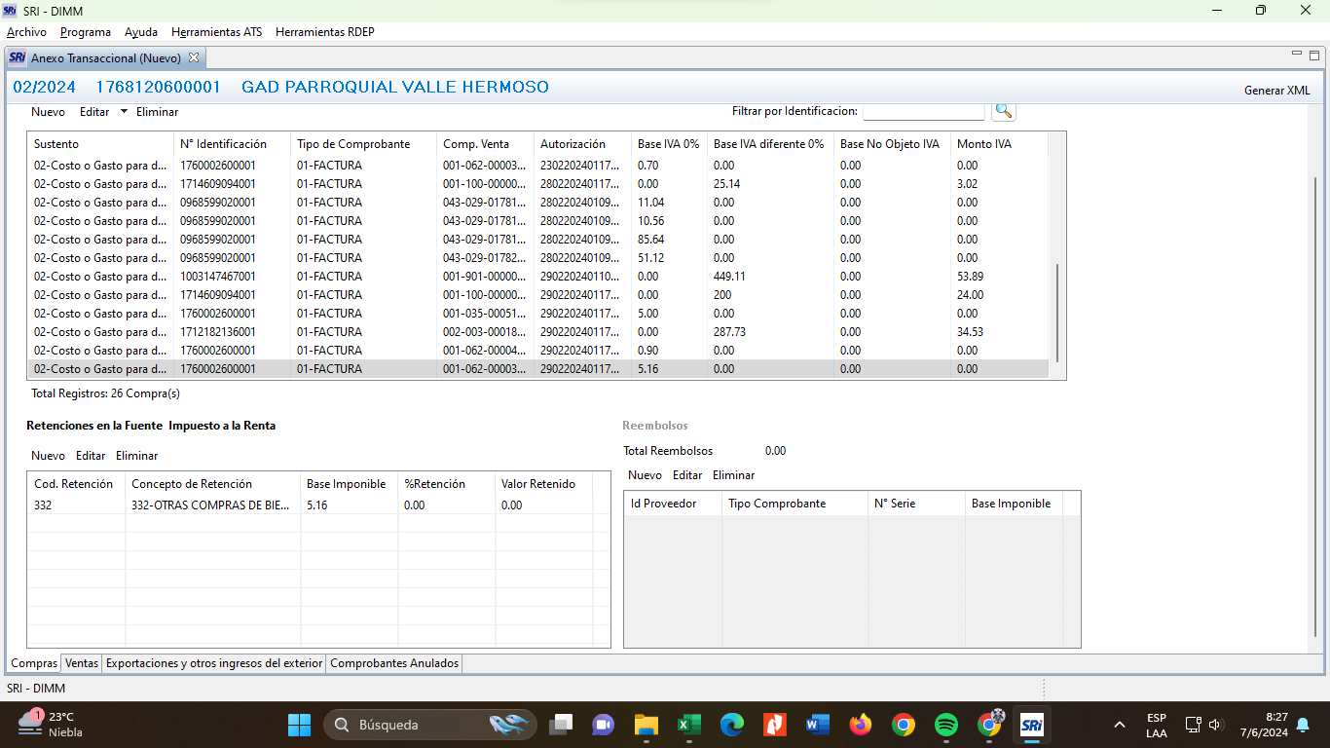The height and width of the screenshot is (748, 1330).
Task: Show hidden system tray icons
Action: (x=1120, y=725)
